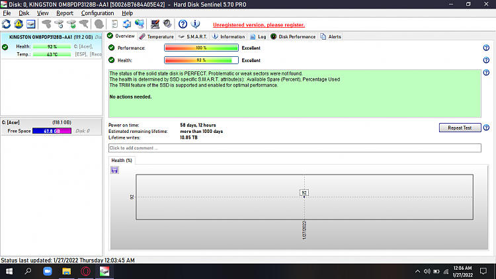Click help icon next to status description box
Image resolution: width=496 pixels, height=279 pixels.
click(486, 73)
